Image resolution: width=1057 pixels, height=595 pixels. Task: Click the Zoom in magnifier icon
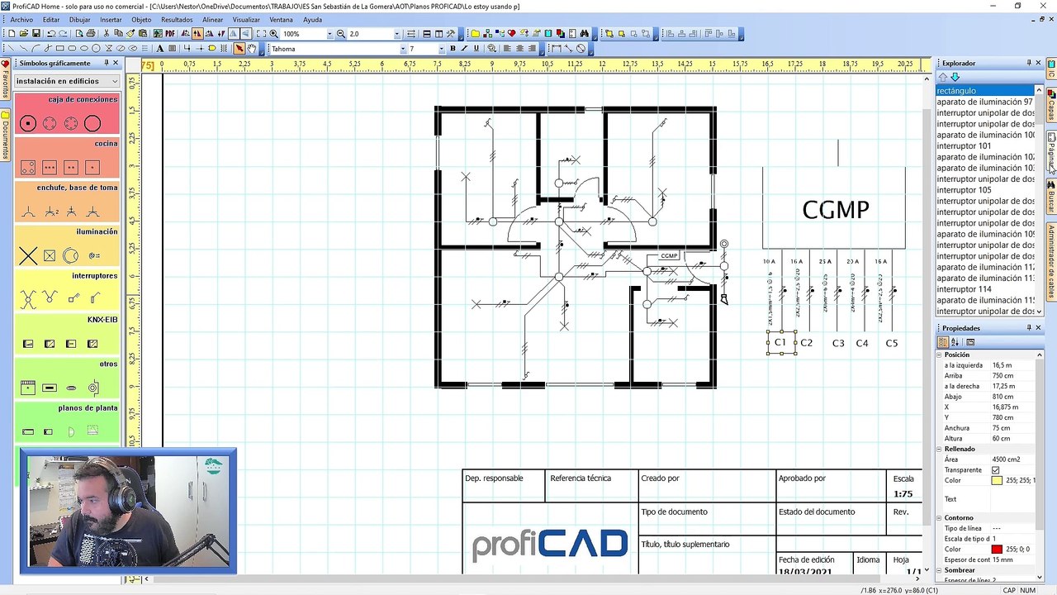click(273, 34)
